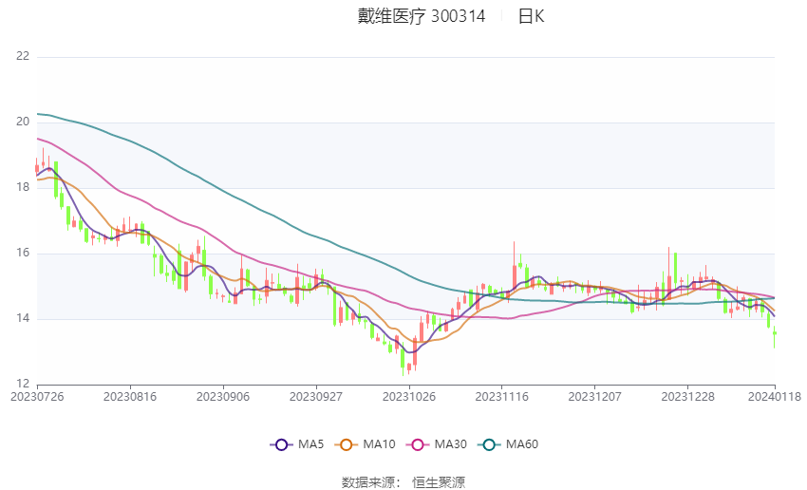
Task: Click the last green candlestick at 20240118
Action: 775,335
